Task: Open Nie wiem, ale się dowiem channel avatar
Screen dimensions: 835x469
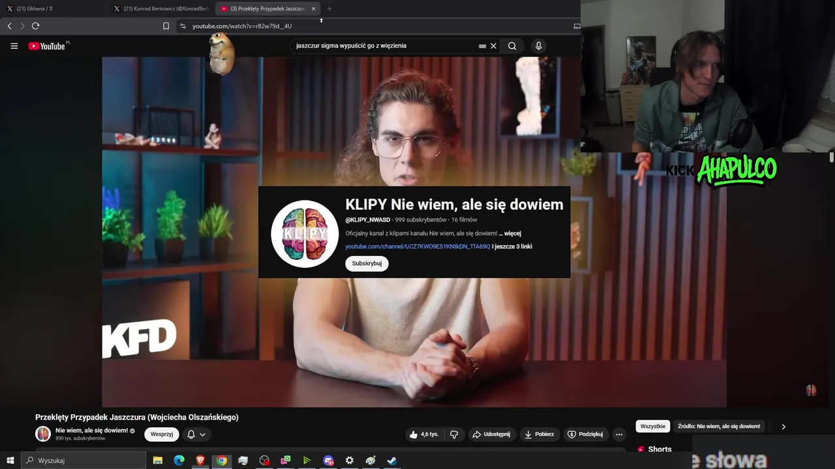Action: [43, 434]
